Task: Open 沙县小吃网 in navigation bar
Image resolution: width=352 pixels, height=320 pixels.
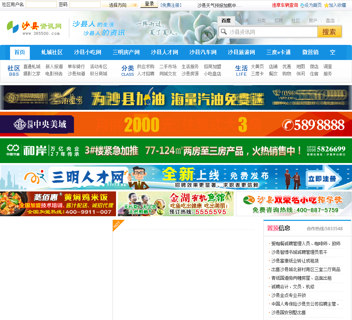Action: (88, 52)
